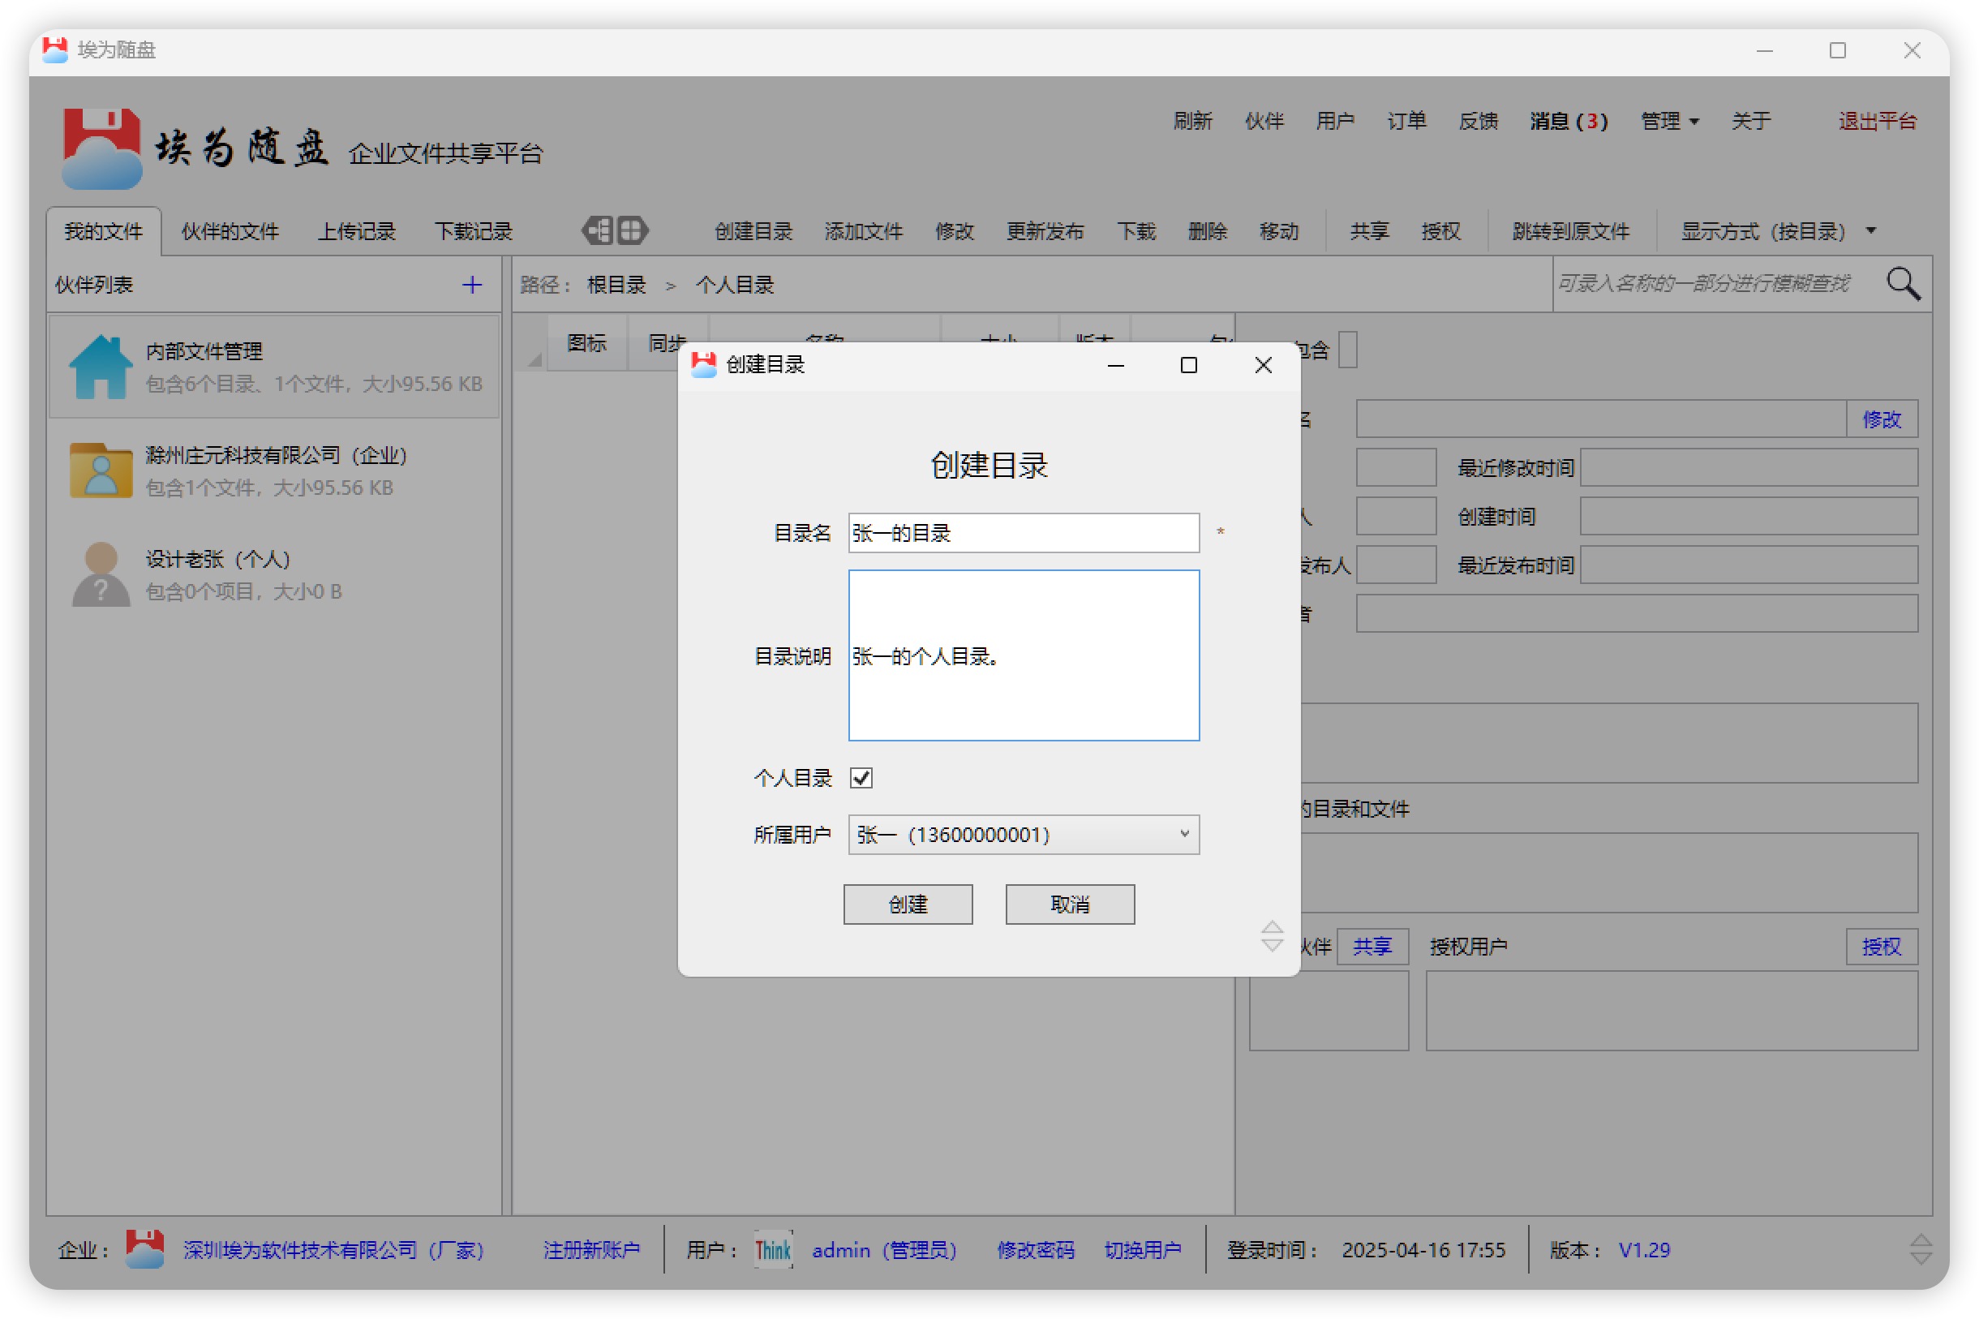Click the status bar resize arrows icon
Image resolution: width=1979 pixels, height=1319 pixels.
1920,1250
